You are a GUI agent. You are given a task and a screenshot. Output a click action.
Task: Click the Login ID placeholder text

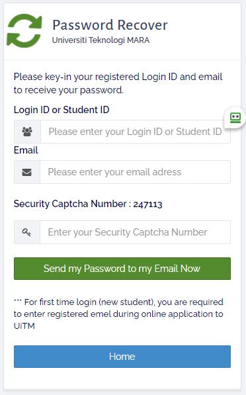click(x=135, y=132)
